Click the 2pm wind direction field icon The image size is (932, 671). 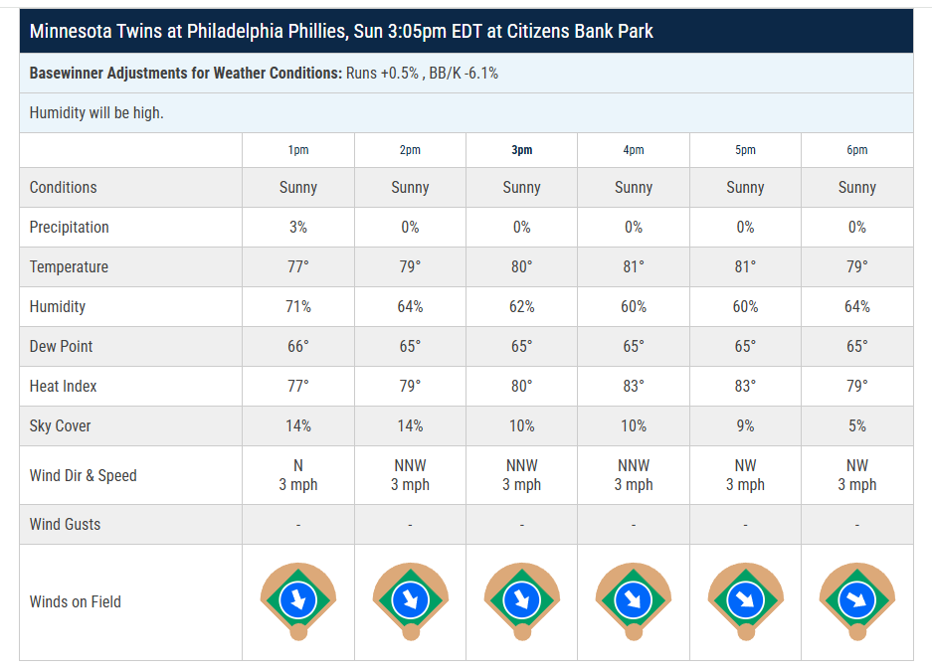coord(410,600)
